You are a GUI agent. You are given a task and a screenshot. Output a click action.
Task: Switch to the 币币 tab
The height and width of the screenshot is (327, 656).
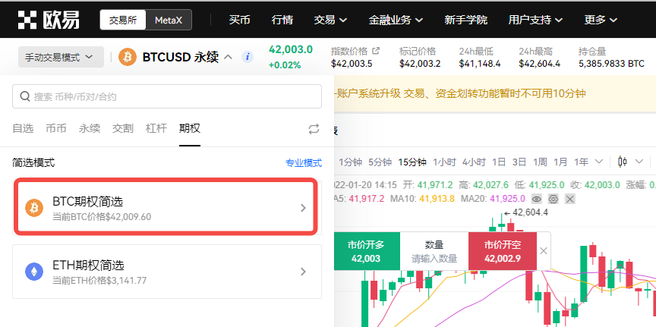pos(56,128)
